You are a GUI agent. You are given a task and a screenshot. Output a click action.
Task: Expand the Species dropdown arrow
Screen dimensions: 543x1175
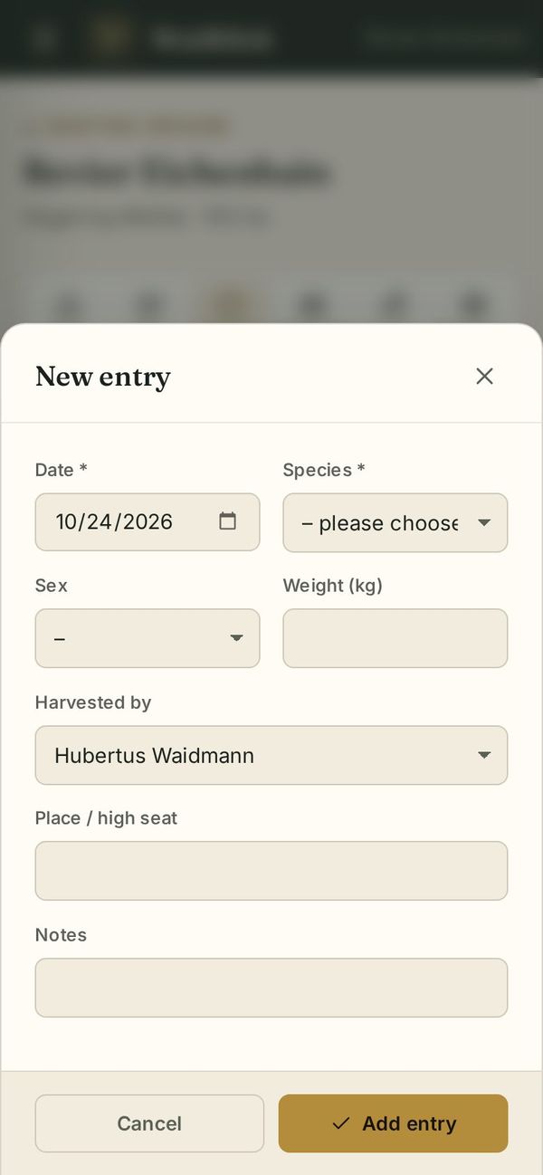pyautogui.click(x=484, y=523)
